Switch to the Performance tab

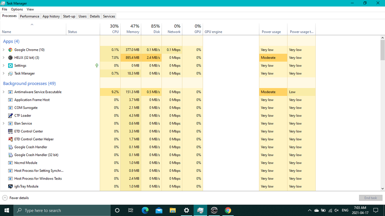click(29, 17)
